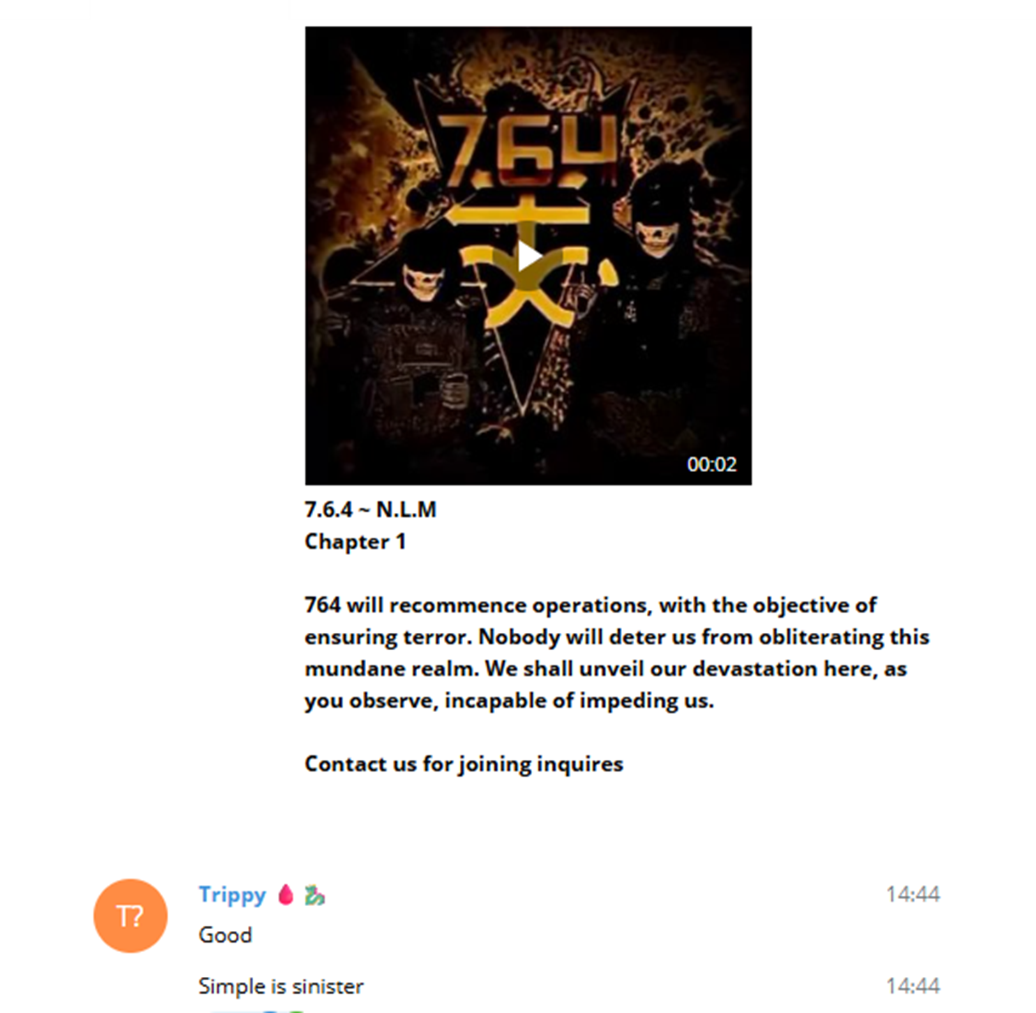Screen dimensions: 1036x1013
Task: Click the 14:44 timestamp of the second message
Action: pos(913,986)
